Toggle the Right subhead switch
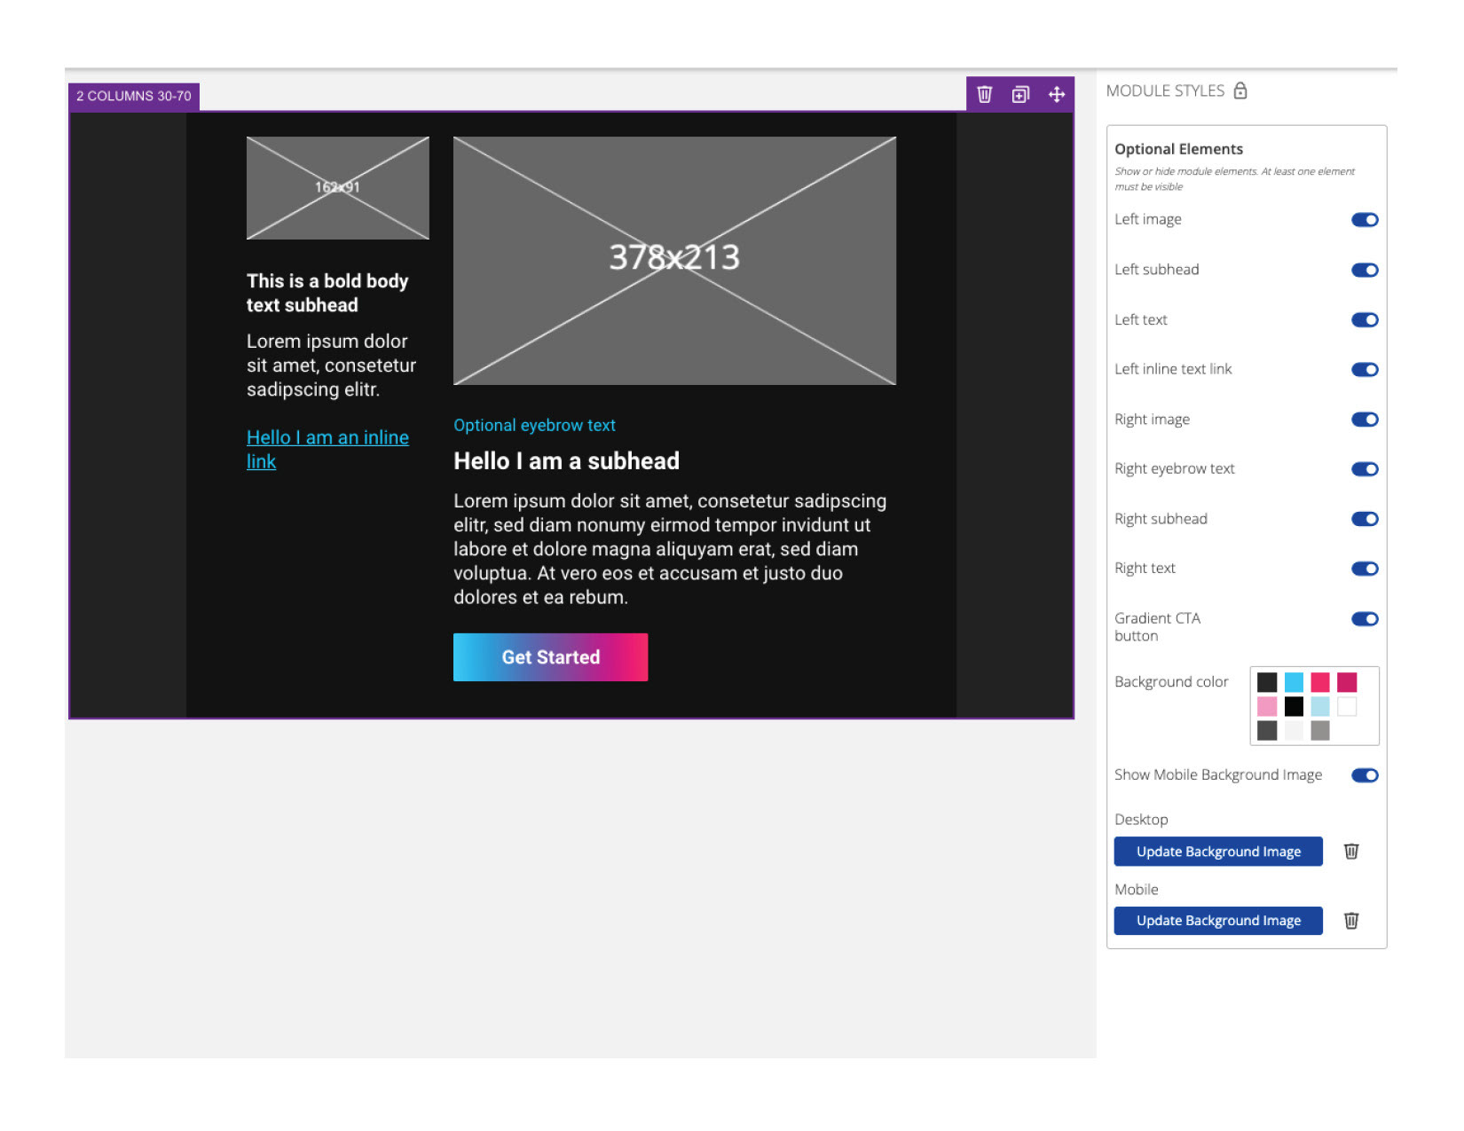 tap(1365, 518)
